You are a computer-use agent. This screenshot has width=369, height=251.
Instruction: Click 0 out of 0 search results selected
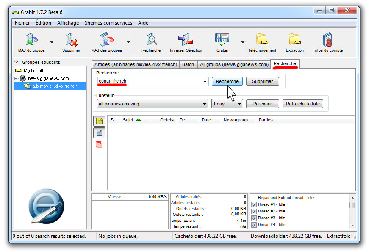tap(49, 236)
